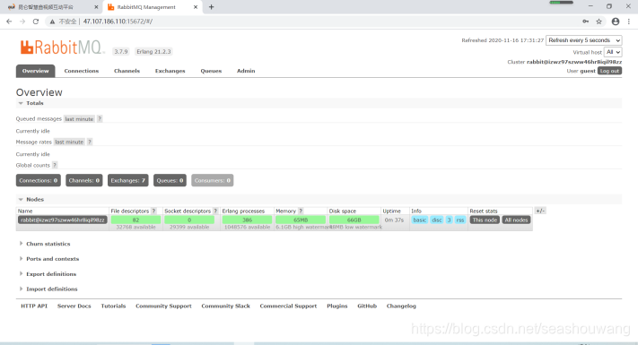
Task: Click the browser forward arrow
Action: [22, 22]
